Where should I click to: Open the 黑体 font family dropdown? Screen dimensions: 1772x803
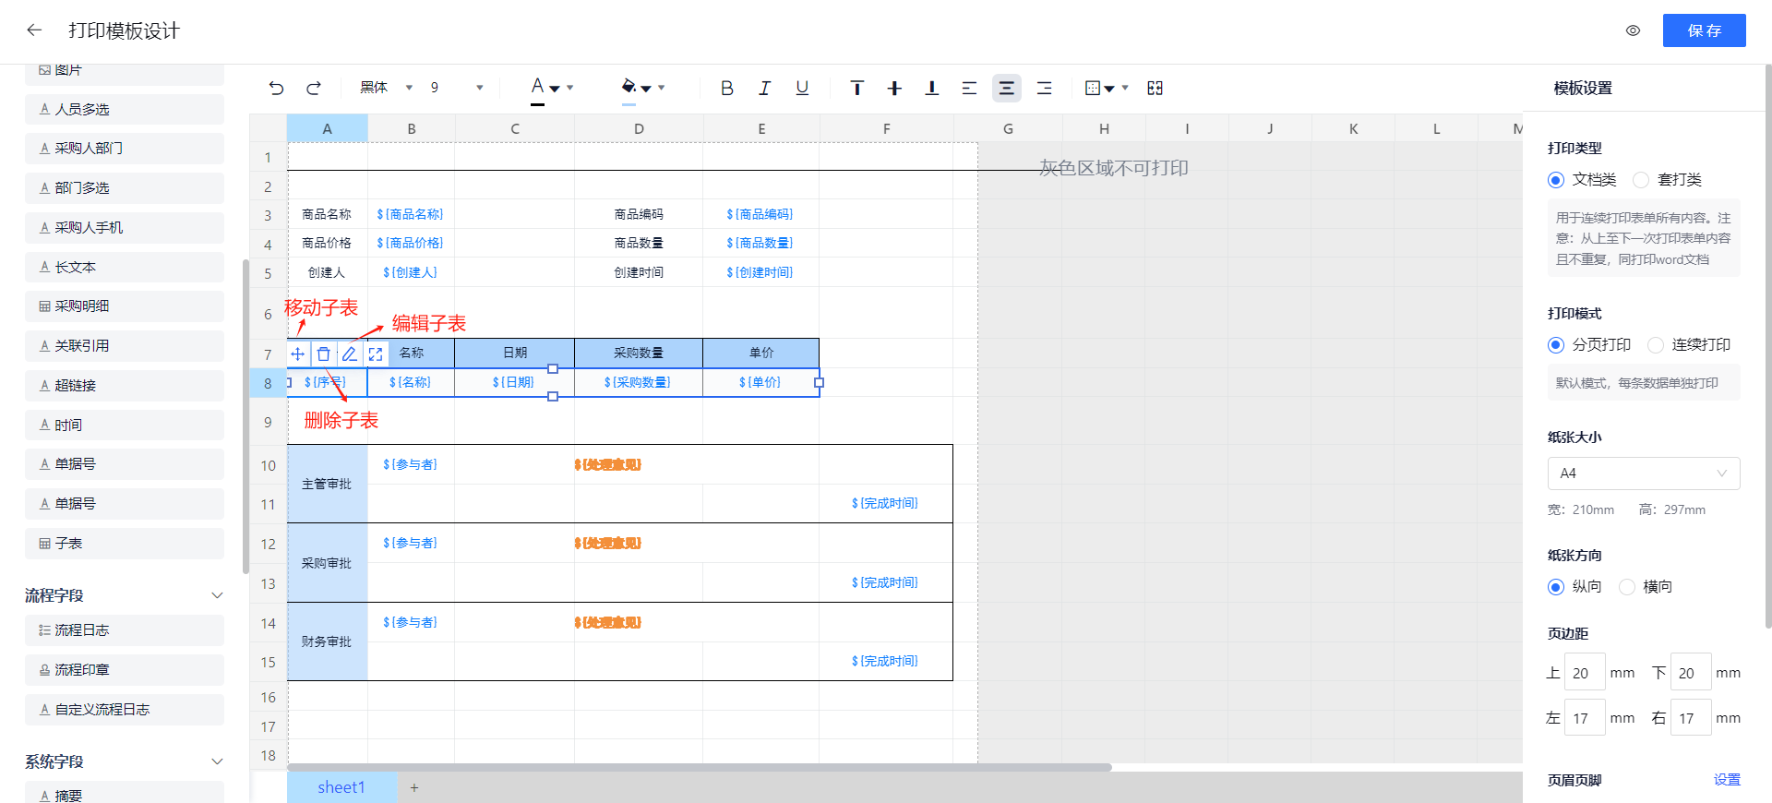pyautogui.click(x=386, y=88)
